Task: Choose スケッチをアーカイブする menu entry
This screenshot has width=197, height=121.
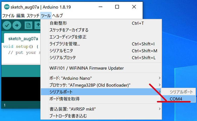Action: (101, 30)
